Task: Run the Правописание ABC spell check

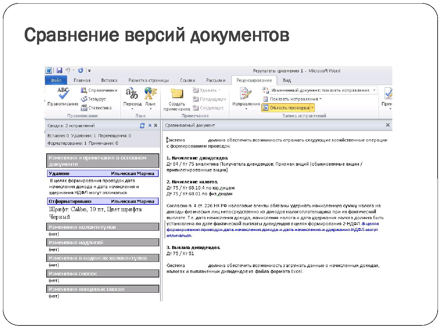Action: (x=63, y=97)
